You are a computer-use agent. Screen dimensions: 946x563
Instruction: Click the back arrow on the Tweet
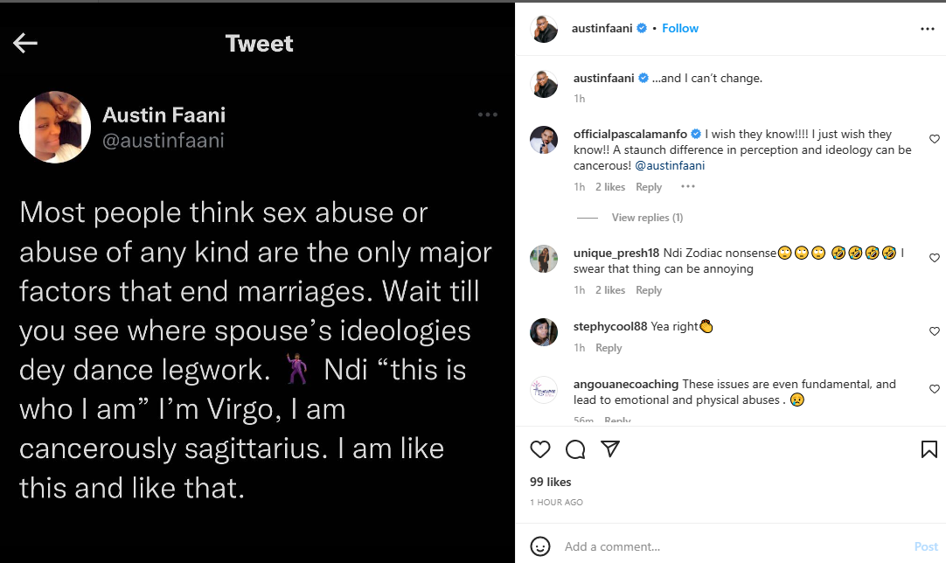25,44
